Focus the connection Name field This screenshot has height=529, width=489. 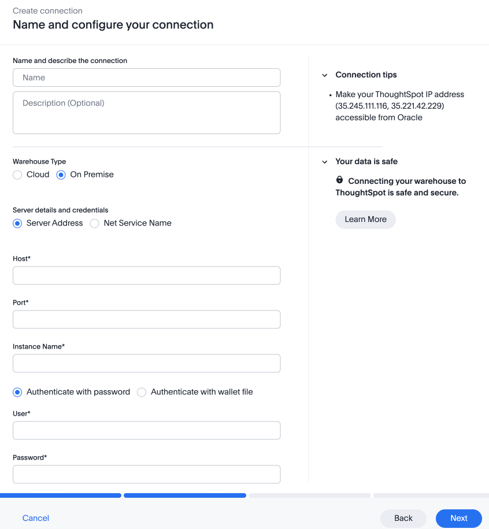click(147, 77)
